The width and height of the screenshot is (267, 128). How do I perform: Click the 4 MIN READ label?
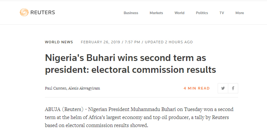(197, 88)
